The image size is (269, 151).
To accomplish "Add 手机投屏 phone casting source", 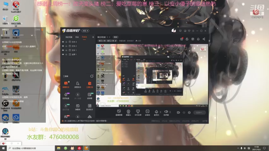I will coord(138,113).
